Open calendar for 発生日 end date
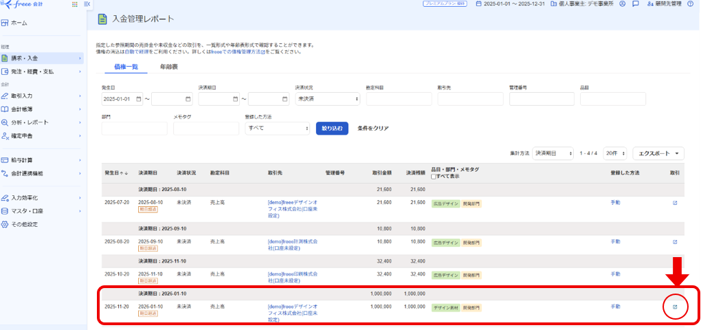Viewport: 701px width, 330px height. [x=188, y=99]
